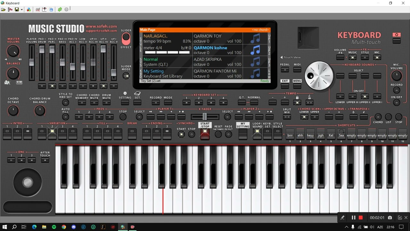Toggle the tempo lock button
This screenshot has width=410, height=231.
coord(297,103)
